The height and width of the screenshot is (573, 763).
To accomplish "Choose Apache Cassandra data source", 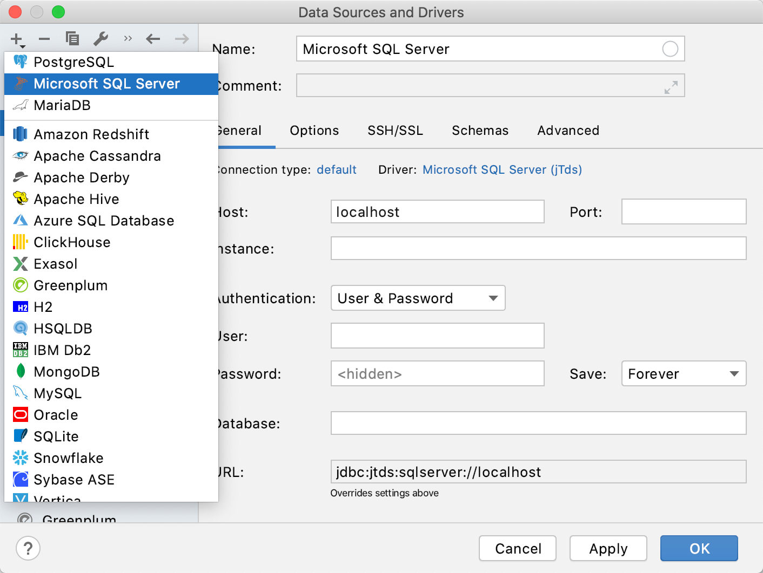I will 111,156.
